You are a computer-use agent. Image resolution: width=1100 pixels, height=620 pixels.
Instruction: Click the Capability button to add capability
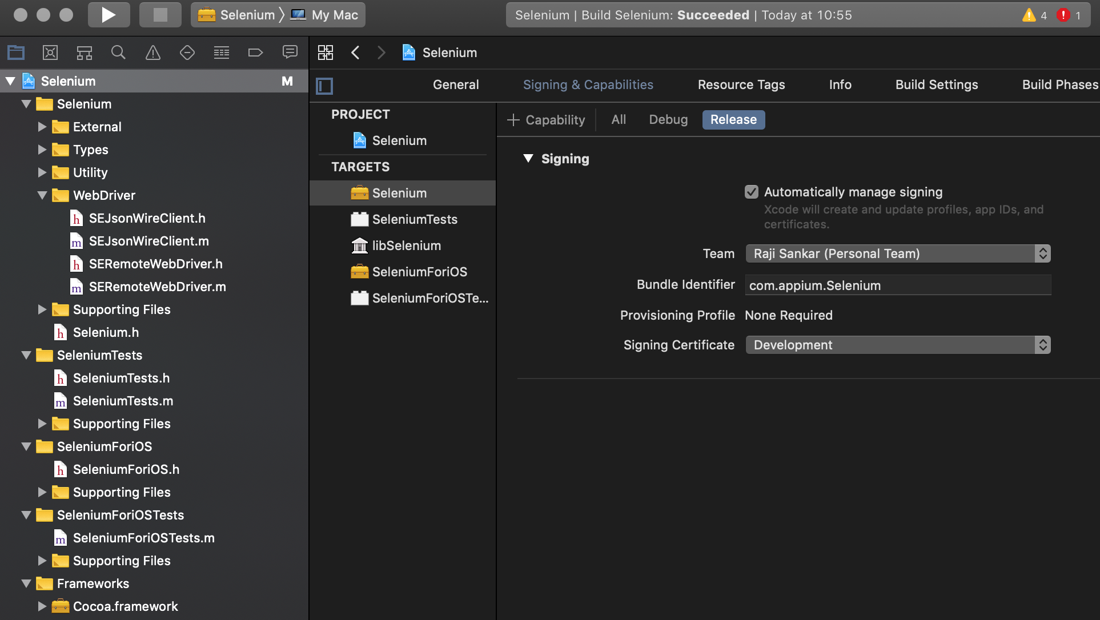546,120
